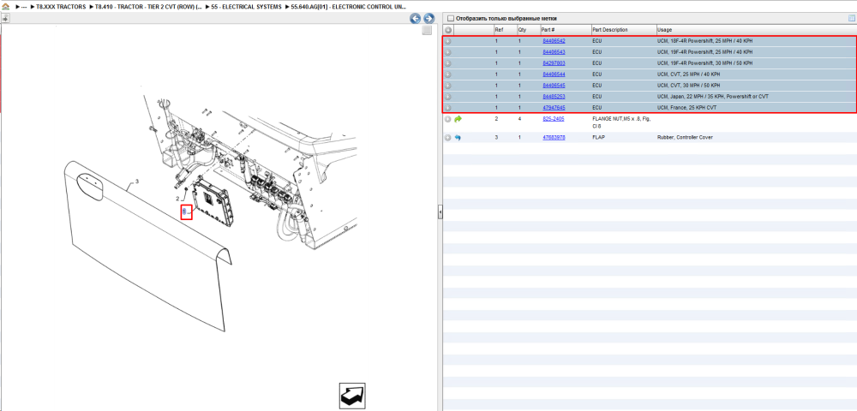Collapse the diagram panel using splitter handle

point(440,213)
